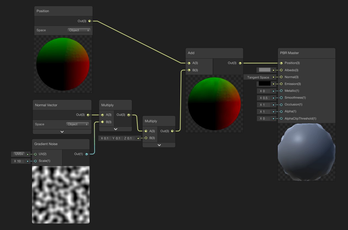The image size is (348, 230).
Task: Select the Normal Vector node title
Action: coord(46,105)
